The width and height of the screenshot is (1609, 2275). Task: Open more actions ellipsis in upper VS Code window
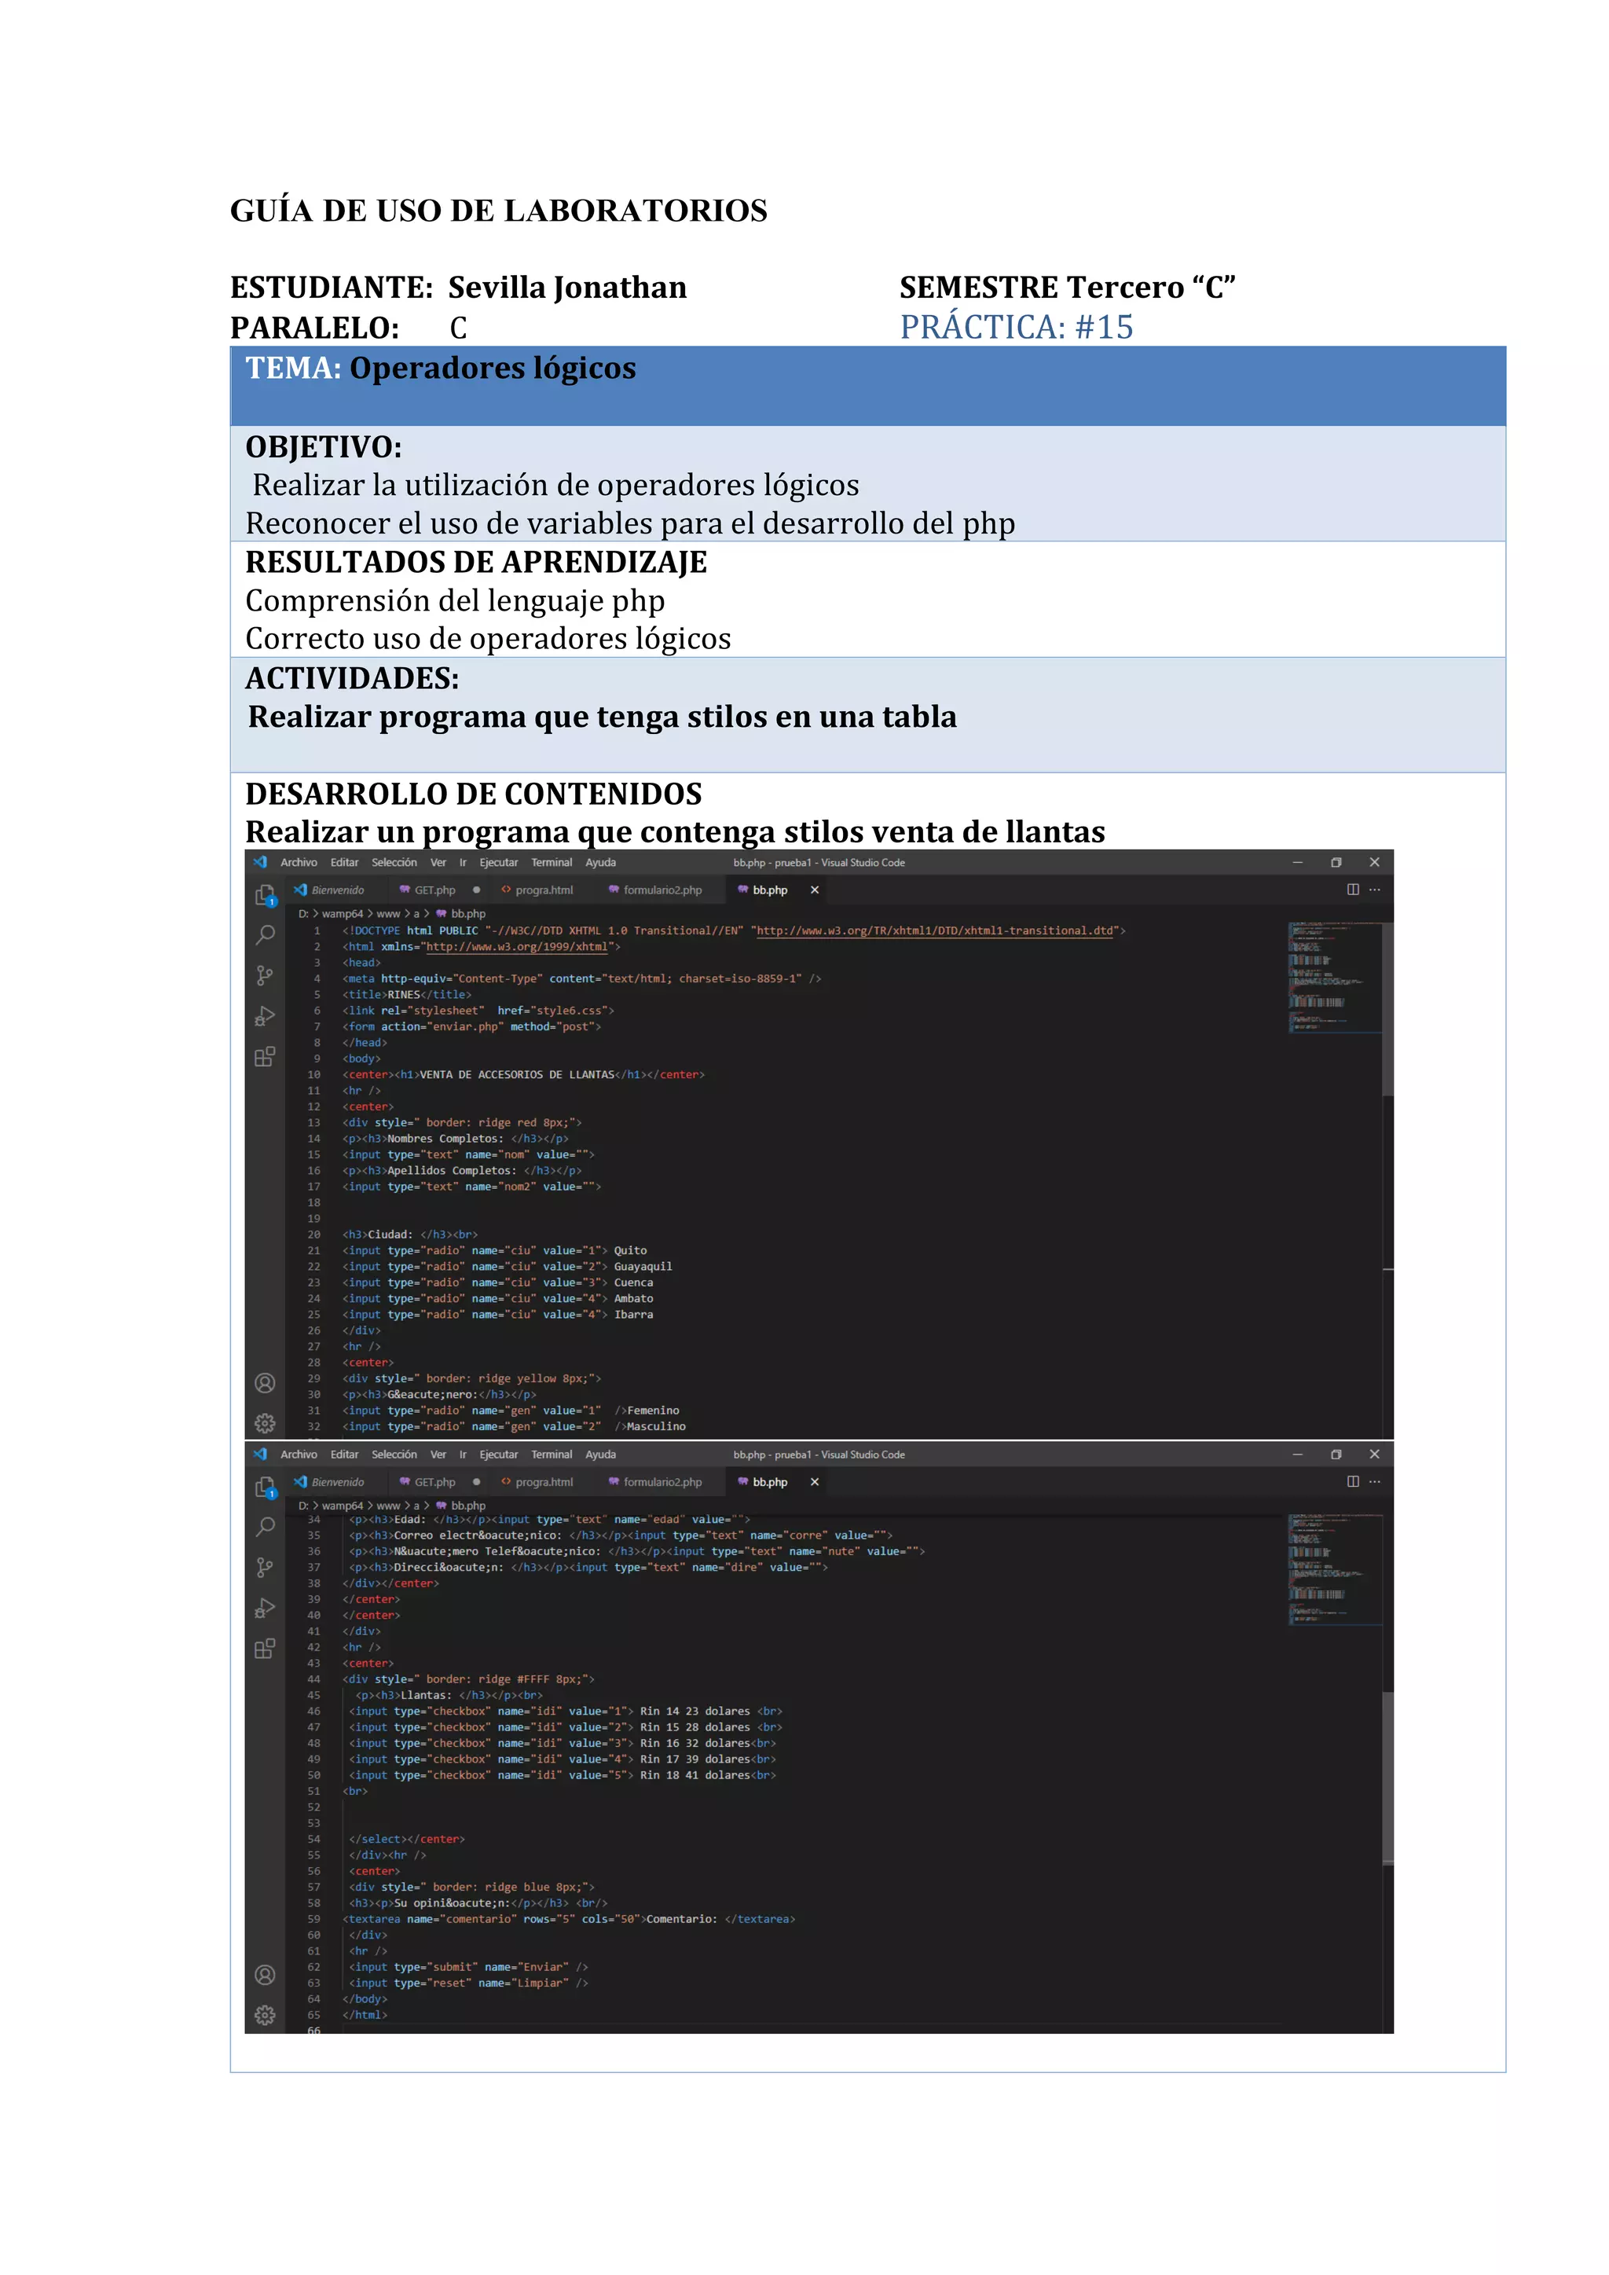coord(1375,890)
